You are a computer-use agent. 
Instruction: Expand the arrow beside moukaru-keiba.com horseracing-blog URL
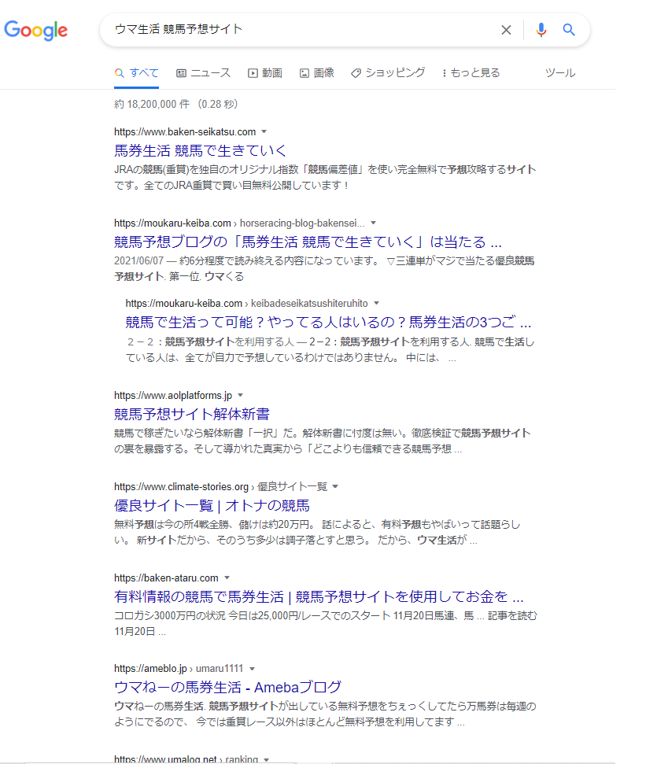click(373, 223)
